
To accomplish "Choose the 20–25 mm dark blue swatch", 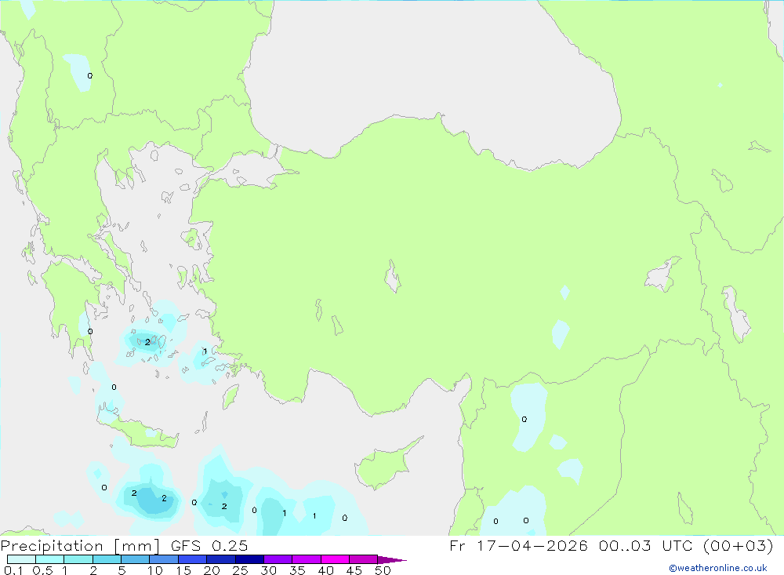I will (x=220, y=559).
